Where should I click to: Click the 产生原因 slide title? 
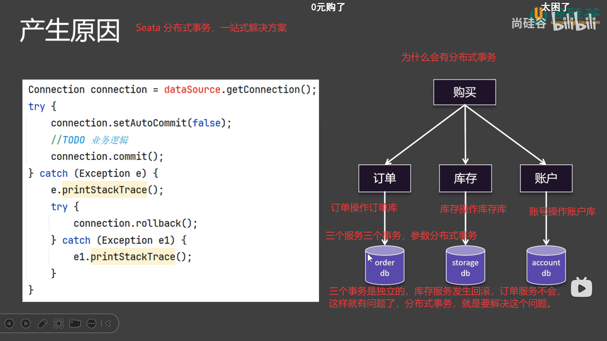tap(70, 31)
